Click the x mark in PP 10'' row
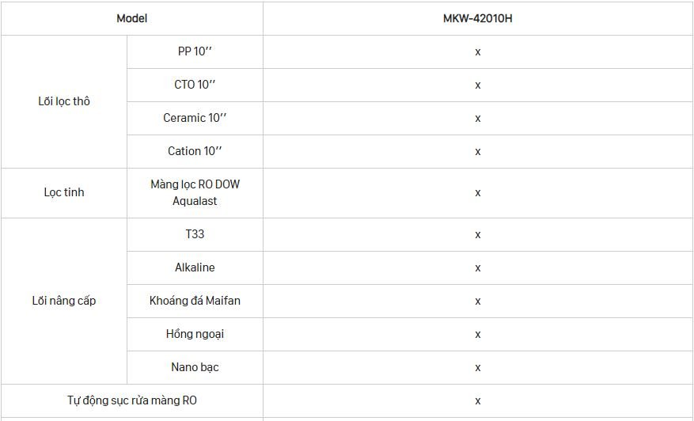 click(x=477, y=52)
